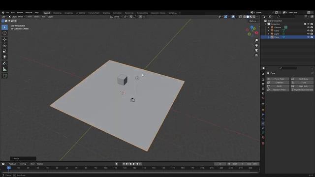Screen dimensions: 315x177
Task: Open the Edit menu
Action: [13, 12]
